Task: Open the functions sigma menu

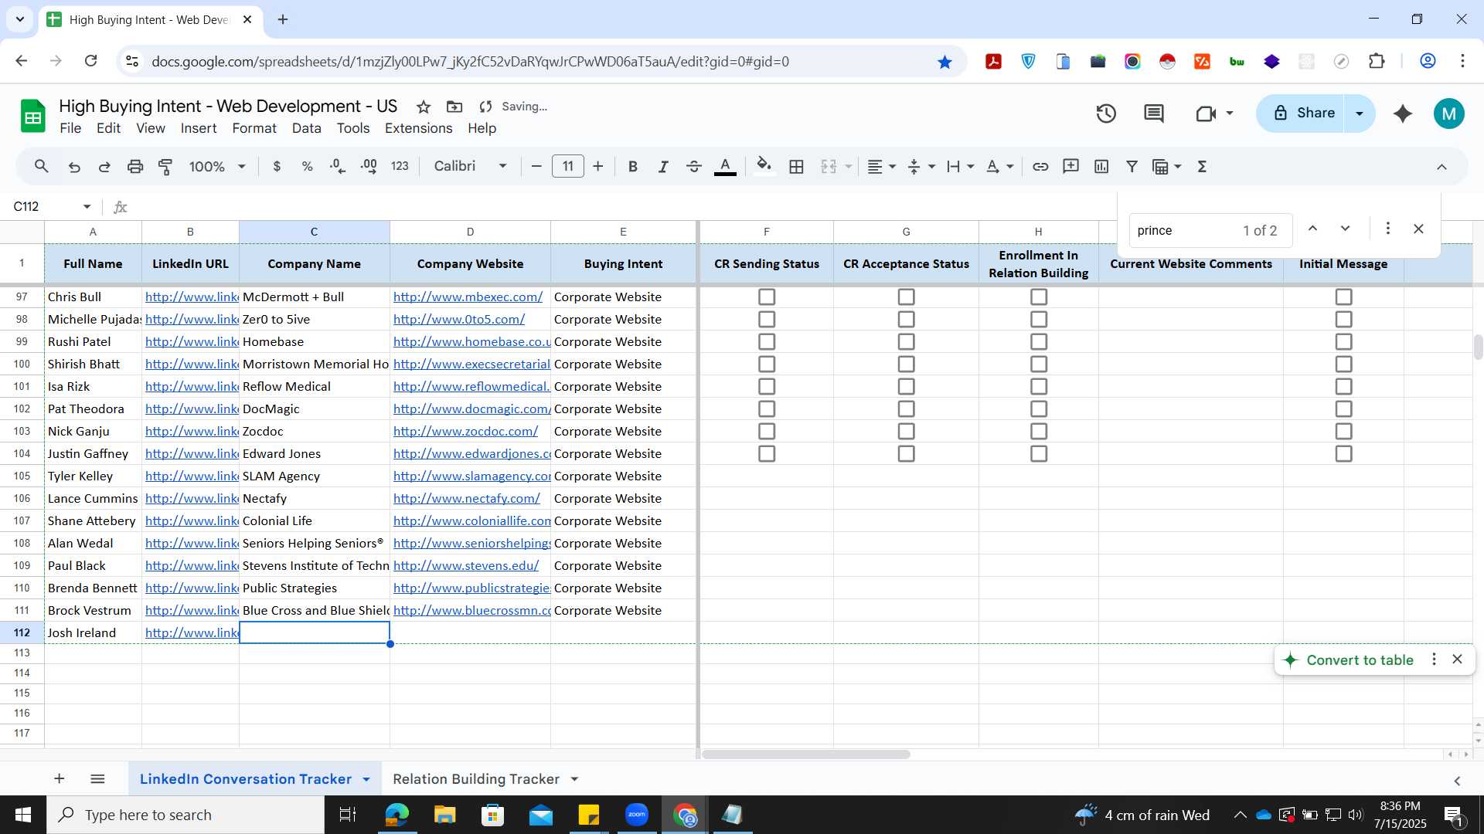Action: point(1202,167)
